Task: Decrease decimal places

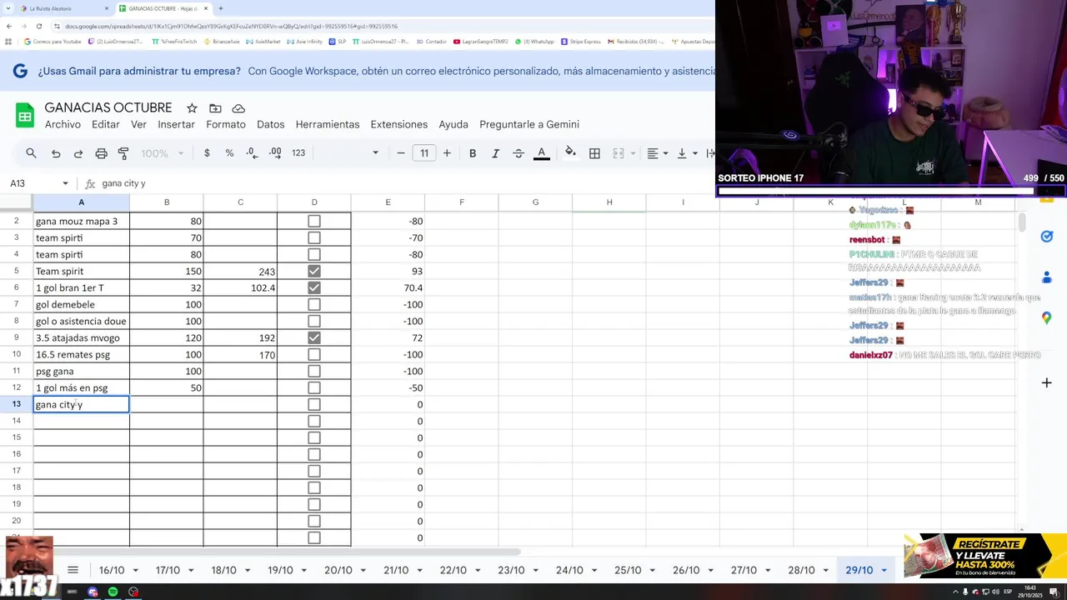Action: click(253, 153)
